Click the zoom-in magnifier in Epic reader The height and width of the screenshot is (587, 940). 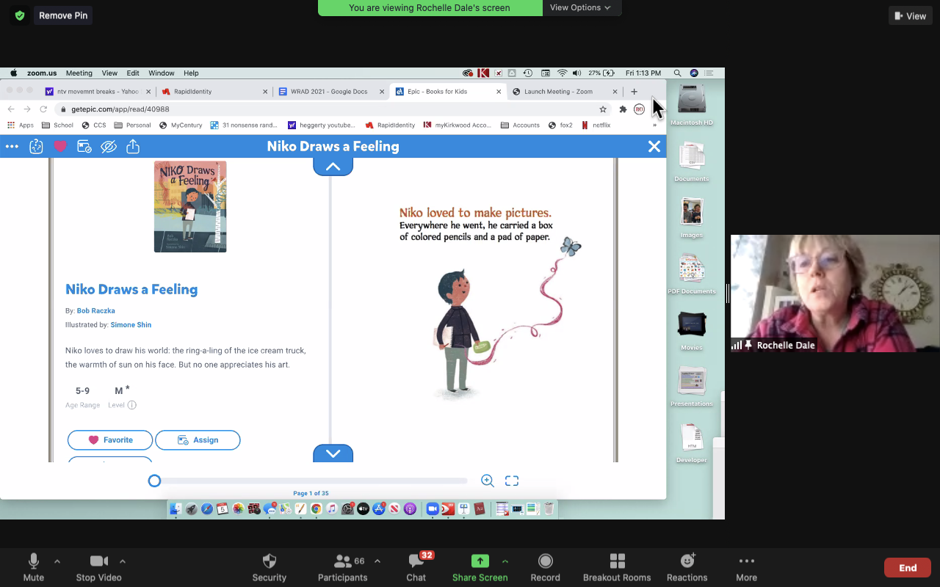coord(487,481)
